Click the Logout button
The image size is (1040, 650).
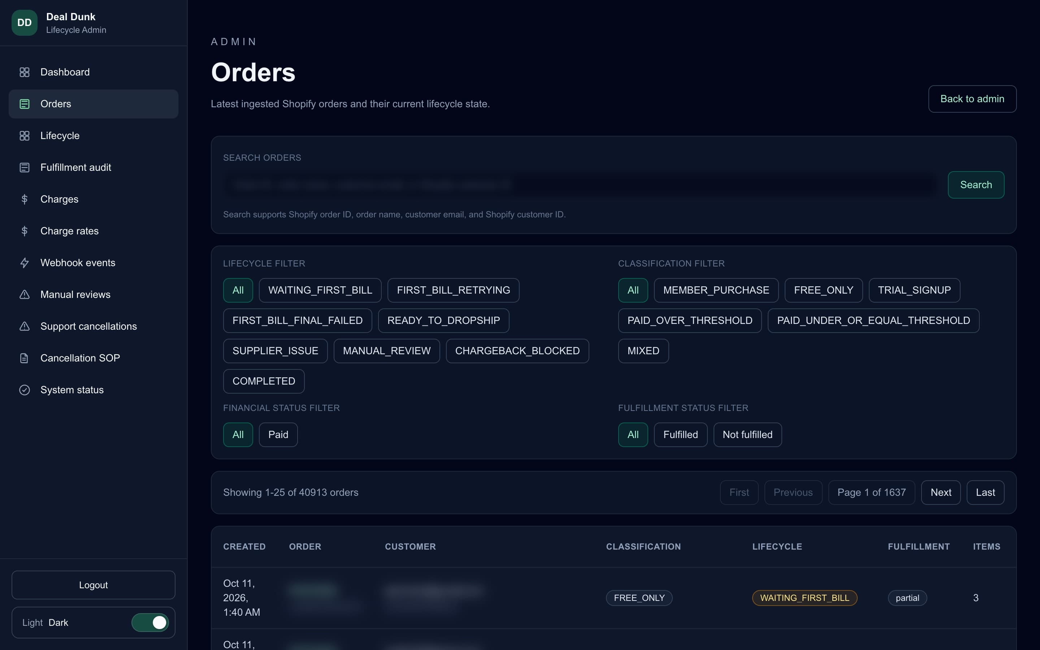pyautogui.click(x=93, y=585)
